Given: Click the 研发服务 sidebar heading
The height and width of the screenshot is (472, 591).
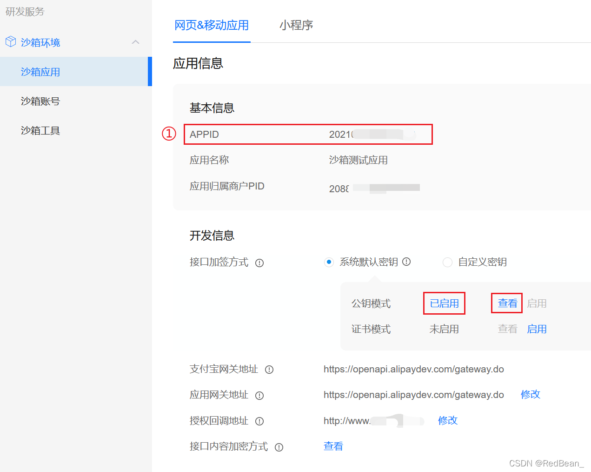Looking at the screenshot, I should (x=25, y=12).
